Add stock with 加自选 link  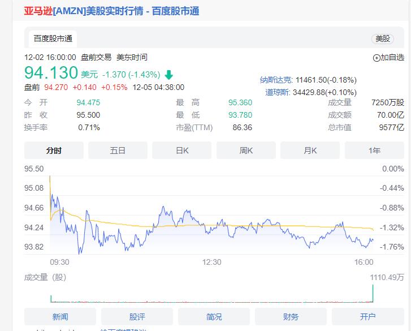pos(392,58)
